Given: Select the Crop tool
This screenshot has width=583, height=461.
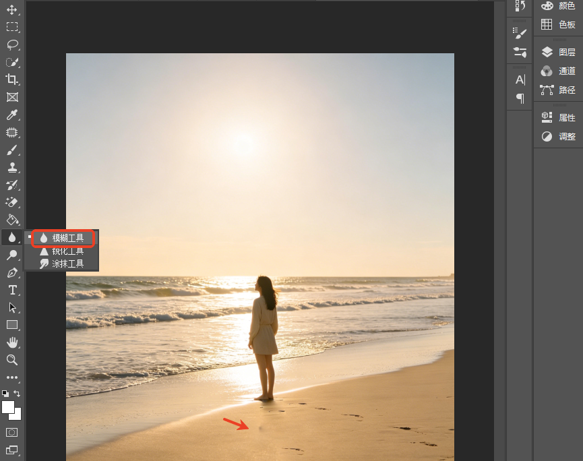Looking at the screenshot, I should point(12,79).
